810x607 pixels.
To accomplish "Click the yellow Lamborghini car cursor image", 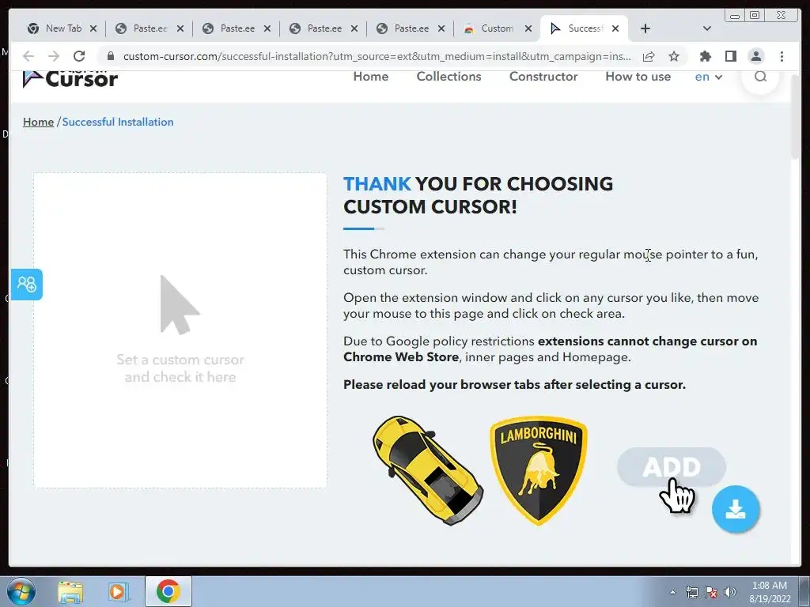I will tap(428, 470).
